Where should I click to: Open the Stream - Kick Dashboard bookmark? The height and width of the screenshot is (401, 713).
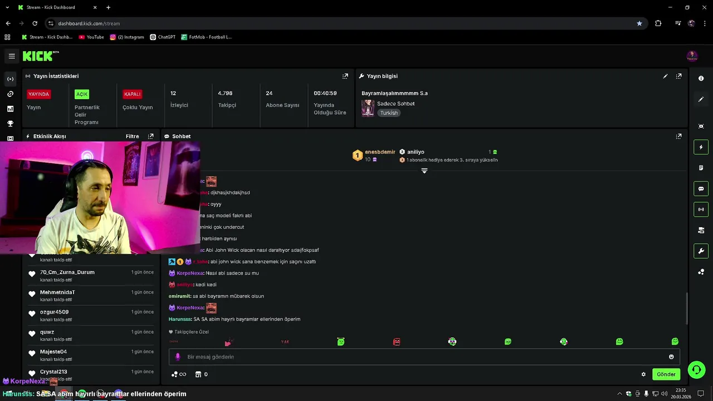click(x=47, y=37)
